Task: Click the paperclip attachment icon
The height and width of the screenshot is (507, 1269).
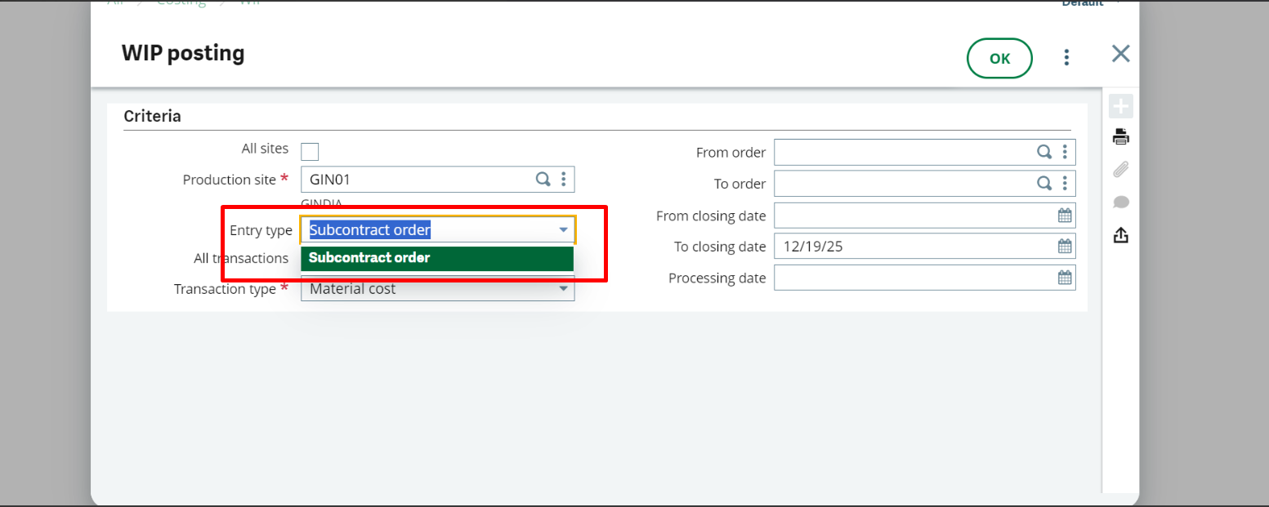Action: (1120, 170)
